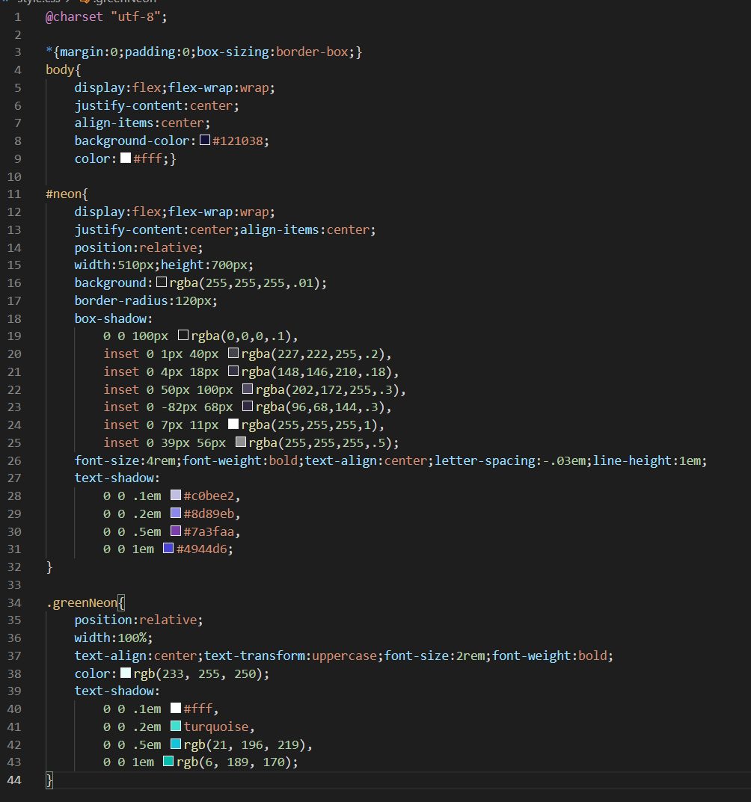
Task: Place cursor on the @charset keyword
Action: [x=74, y=17]
